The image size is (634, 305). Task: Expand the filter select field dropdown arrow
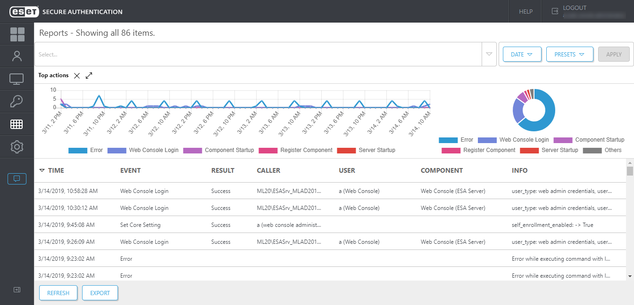490,54
